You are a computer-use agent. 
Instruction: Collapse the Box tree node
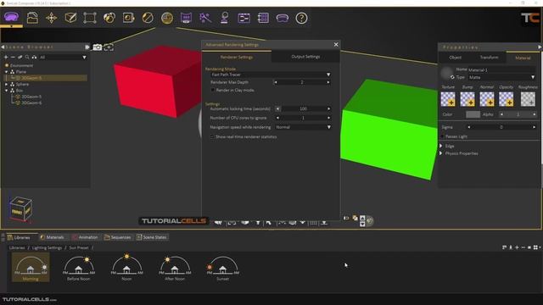point(6,91)
